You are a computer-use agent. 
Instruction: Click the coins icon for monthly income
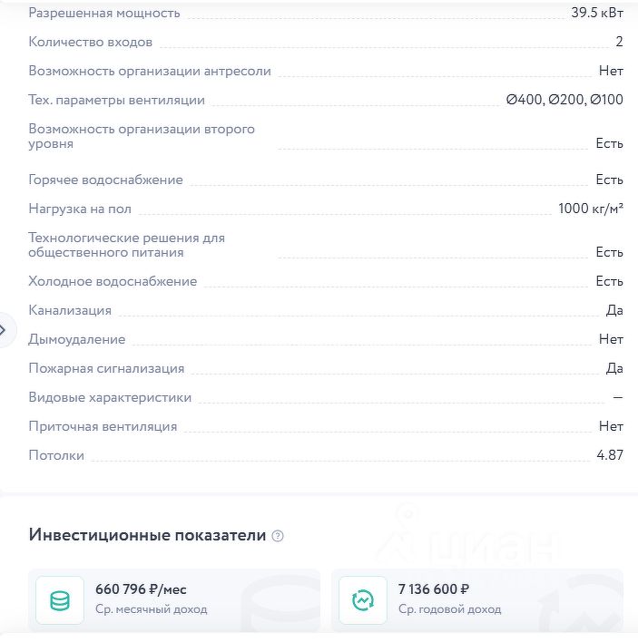(59, 599)
